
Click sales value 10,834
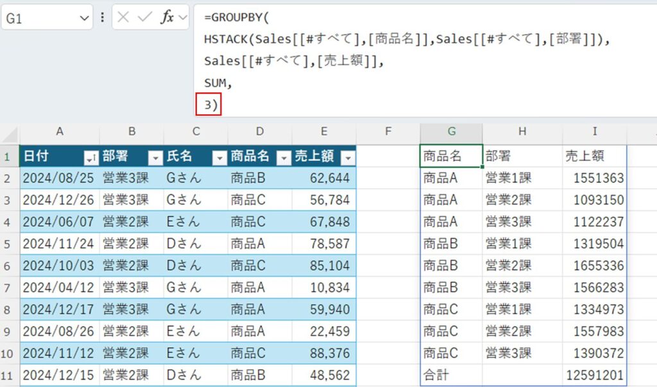324,288
